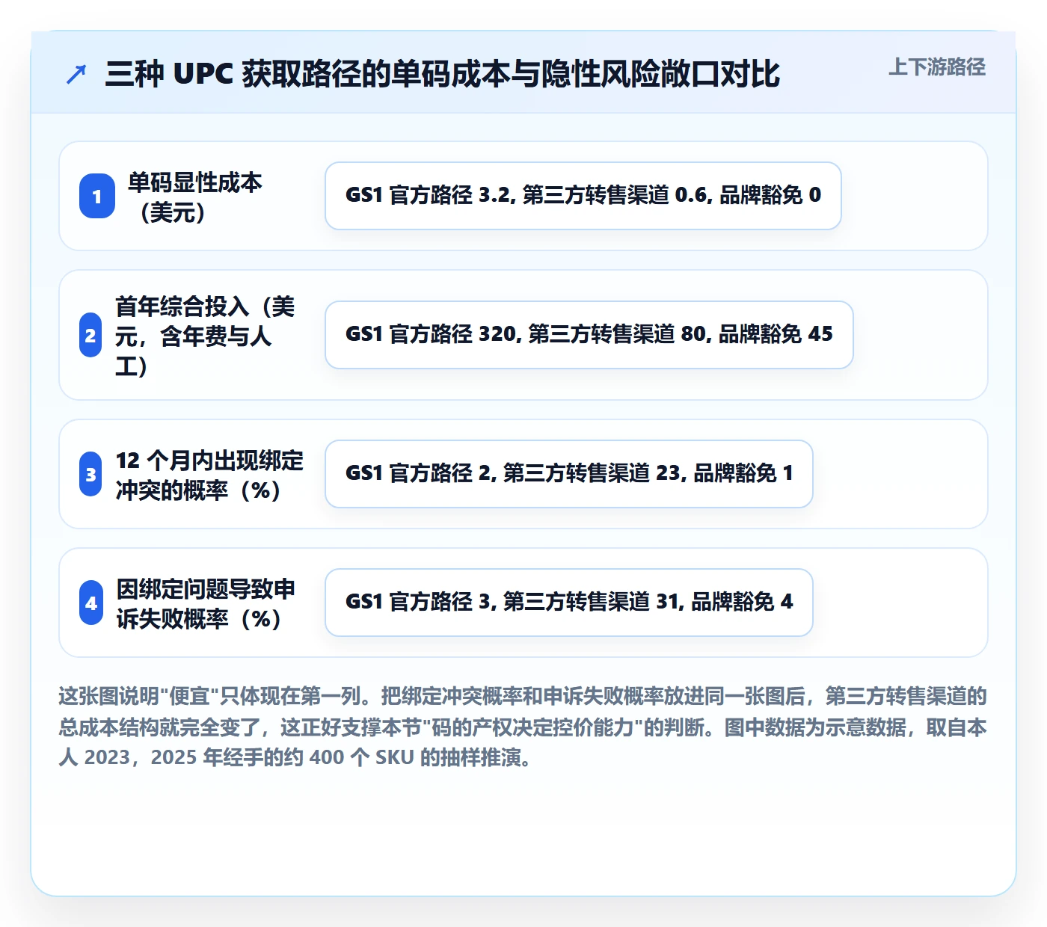The image size is (1047, 927).
Task: Click the value box reading GS1 官方路径 3.2
Action: pos(583,196)
